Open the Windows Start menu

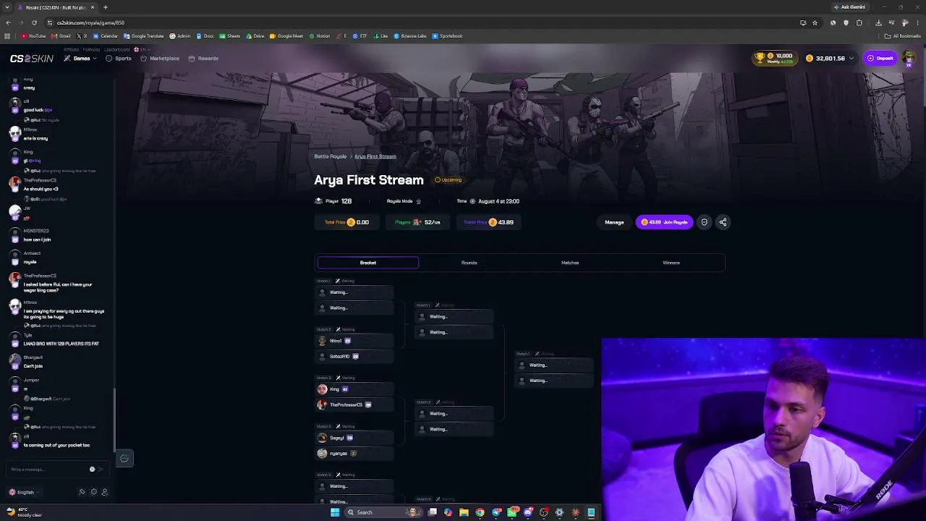tap(334, 512)
